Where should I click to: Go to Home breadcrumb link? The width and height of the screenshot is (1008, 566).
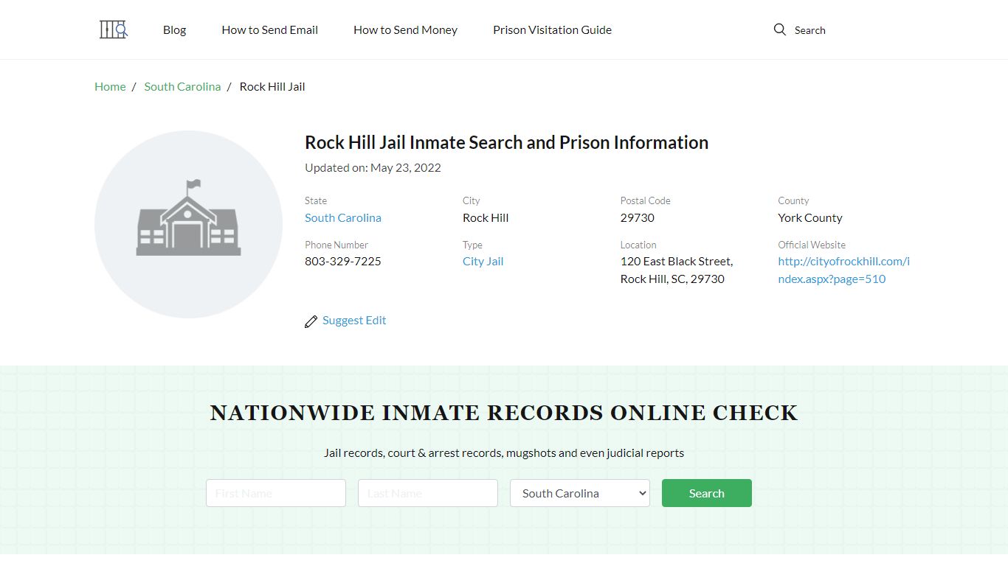[110, 86]
